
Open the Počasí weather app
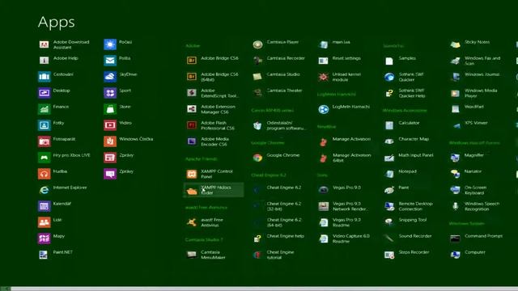point(118,44)
